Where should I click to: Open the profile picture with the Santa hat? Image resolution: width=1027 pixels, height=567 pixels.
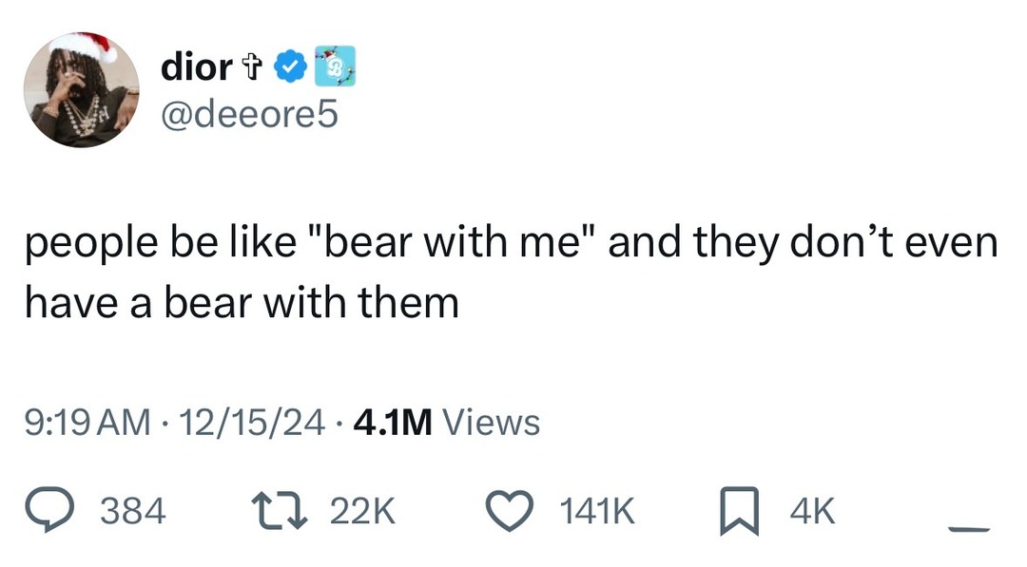tap(81, 90)
